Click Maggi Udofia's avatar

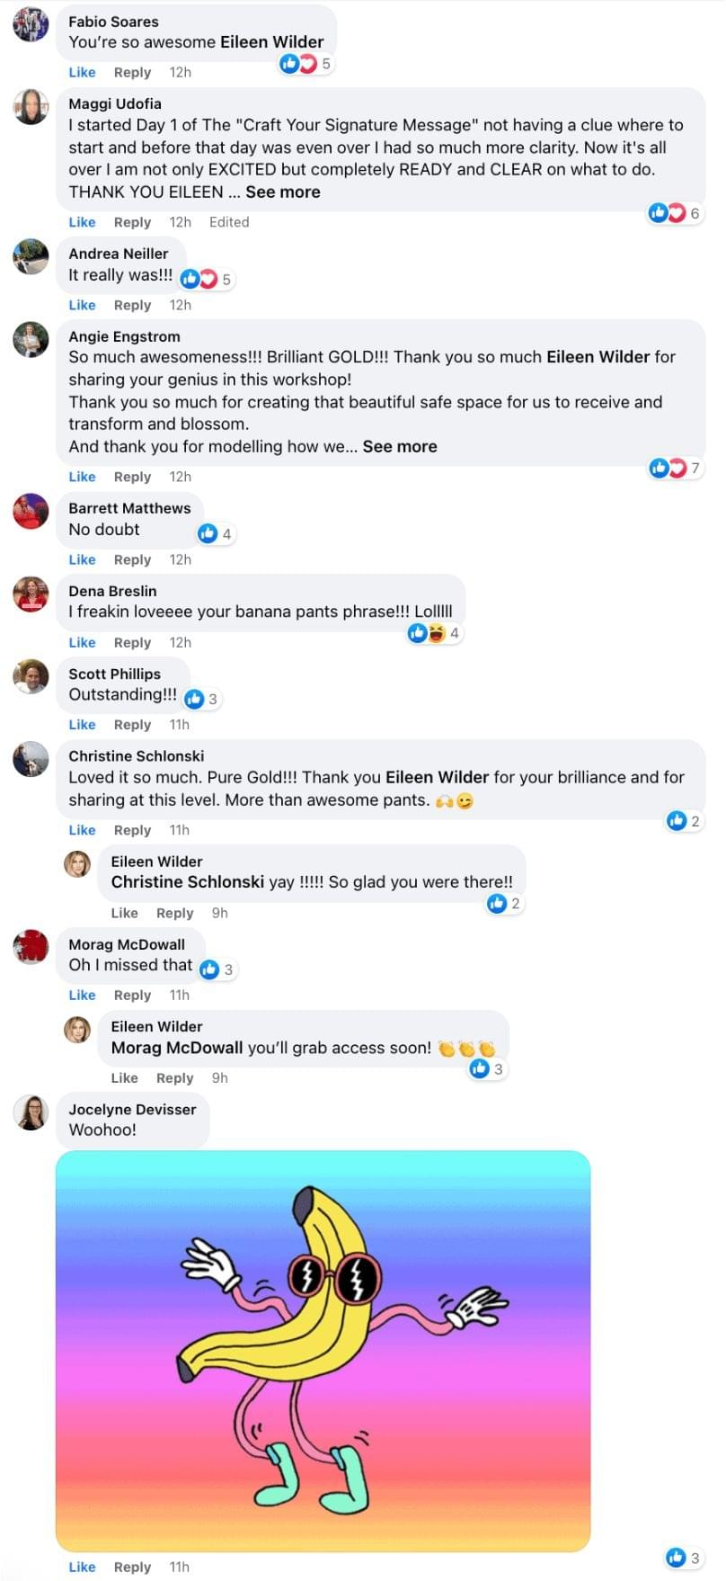[31, 107]
